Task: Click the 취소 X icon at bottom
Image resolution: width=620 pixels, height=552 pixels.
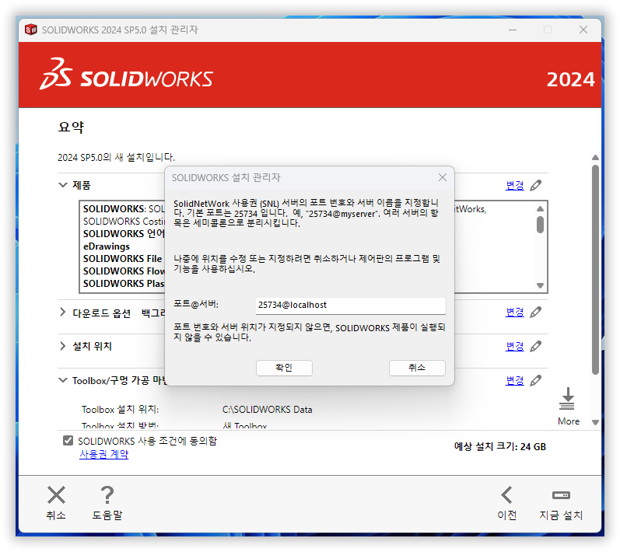Action: pos(56,495)
